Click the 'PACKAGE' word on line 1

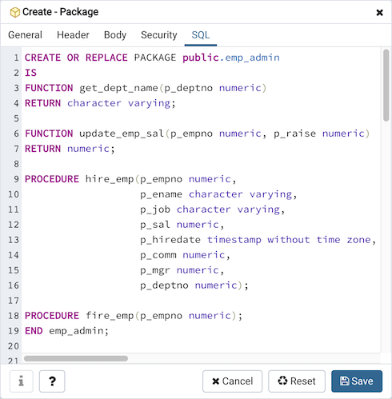pos(155,58)
